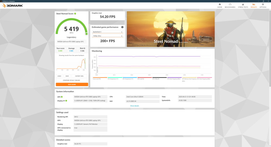Click the 200+ FPS estimate
This screenshot has width=271, height=147.
pyautogui.click(x=108, y=41)
